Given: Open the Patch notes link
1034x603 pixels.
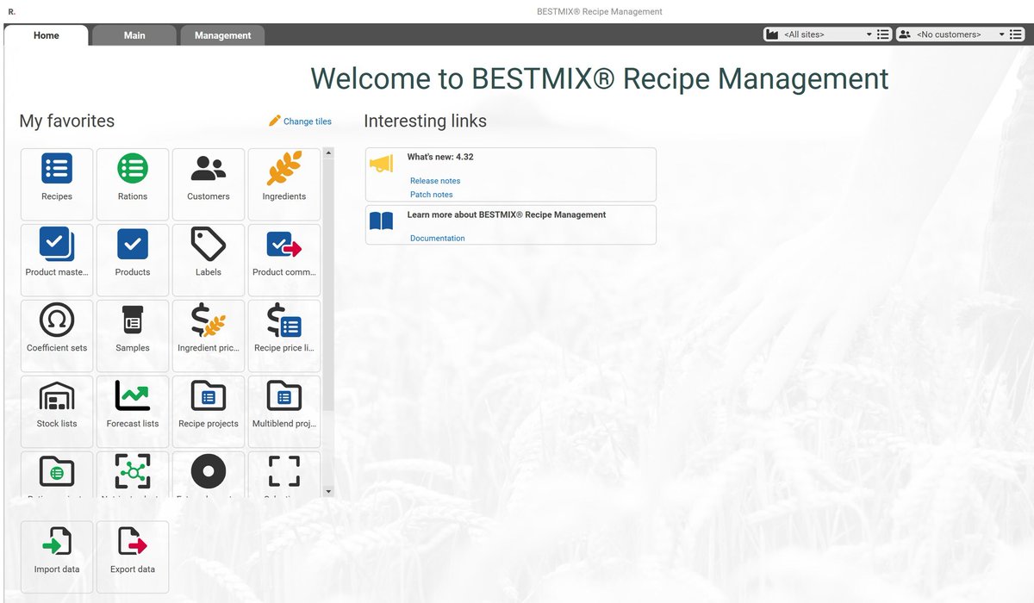Looking at the screenshot, I should (x=432, y=195).
